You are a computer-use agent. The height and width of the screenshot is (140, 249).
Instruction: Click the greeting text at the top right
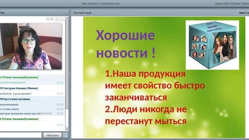(x=232, y=3)
